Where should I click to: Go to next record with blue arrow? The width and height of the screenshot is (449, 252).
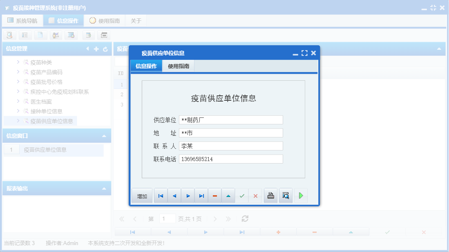[188, 195]
